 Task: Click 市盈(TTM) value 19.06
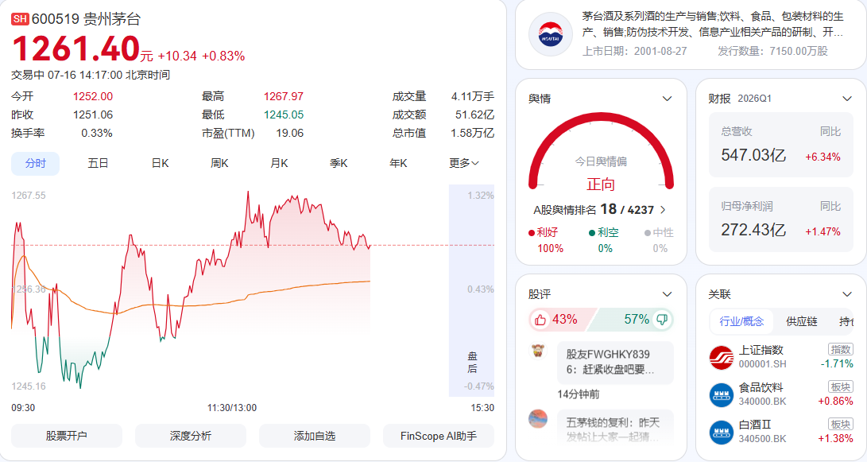pyautogui.click(x=290, y=133)
